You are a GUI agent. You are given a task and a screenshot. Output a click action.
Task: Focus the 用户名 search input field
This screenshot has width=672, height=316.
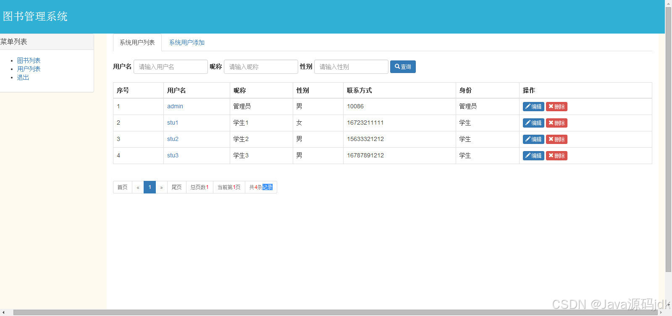(x=171, y=67)
